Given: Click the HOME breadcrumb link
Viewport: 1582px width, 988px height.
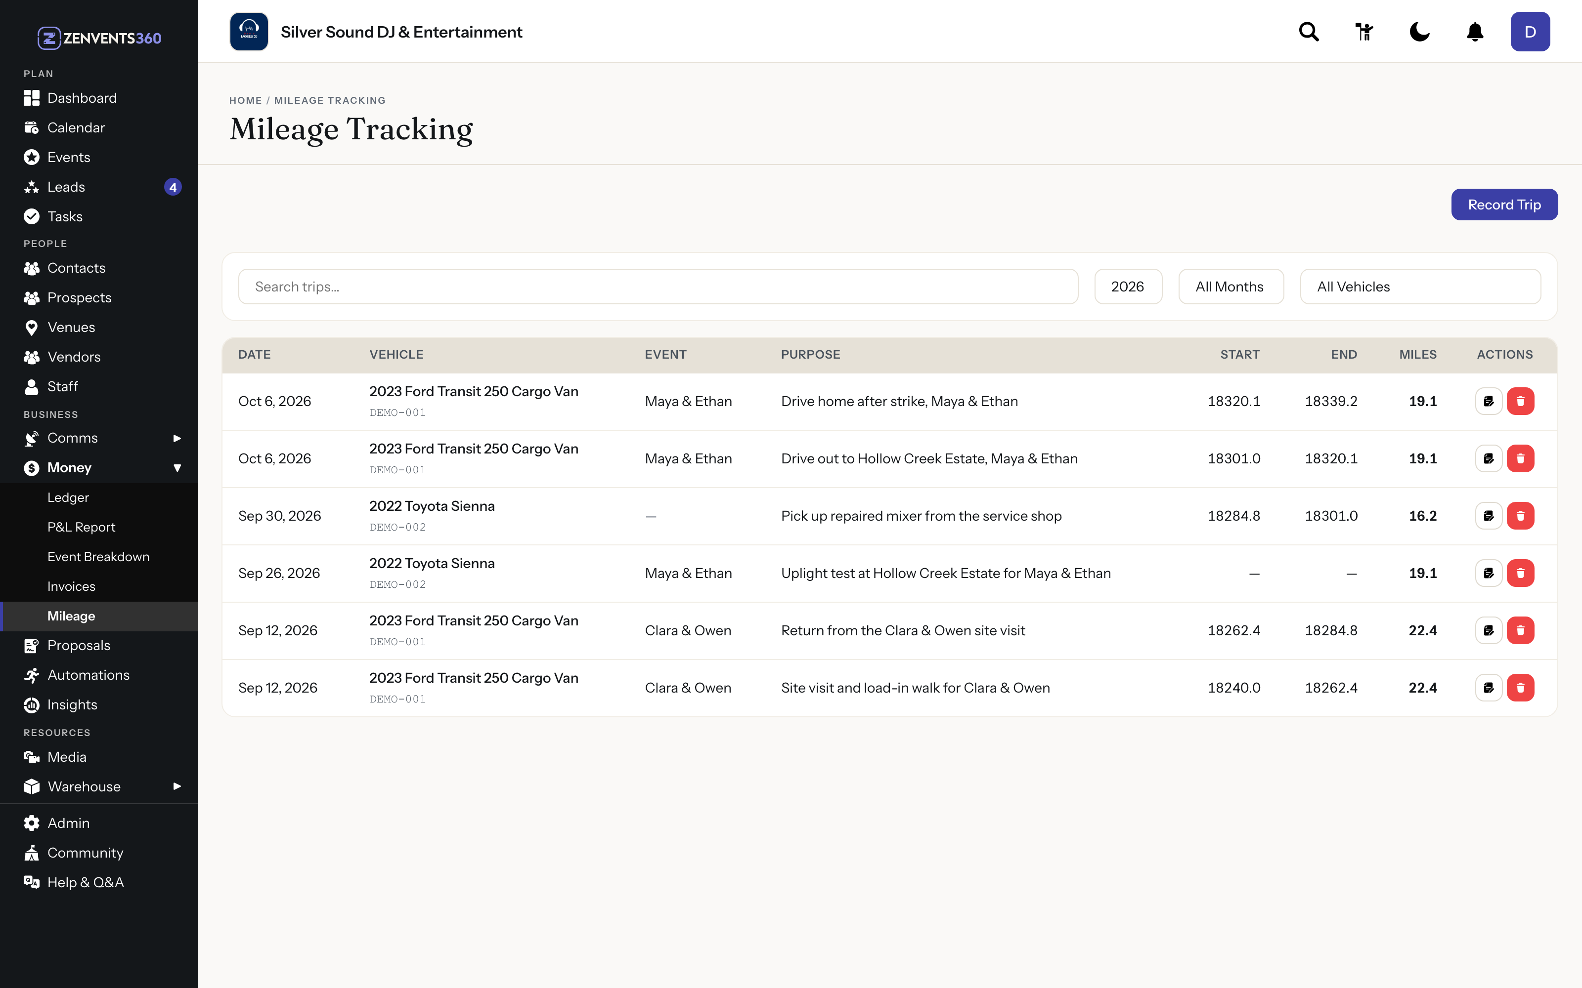Looking at the screenshot, I should 245,100.
